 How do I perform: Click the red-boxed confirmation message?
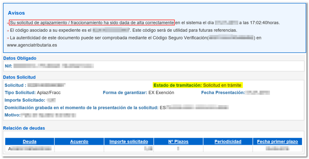tap(92, 23)
